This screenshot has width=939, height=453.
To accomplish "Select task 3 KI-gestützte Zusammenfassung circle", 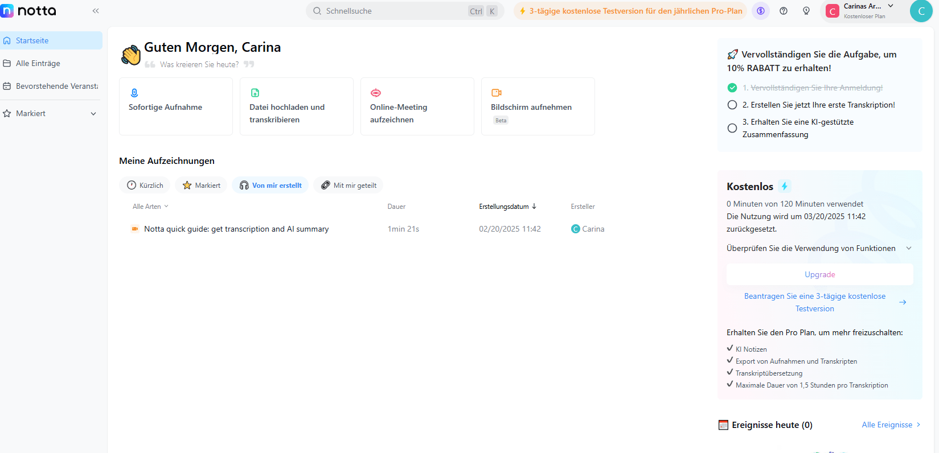I will [x=732, y=128].
